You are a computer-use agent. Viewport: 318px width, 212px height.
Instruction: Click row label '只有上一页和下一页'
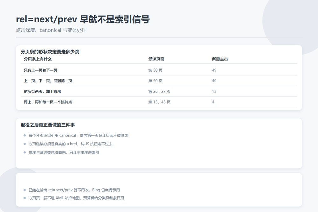click(x=41, y=70)
